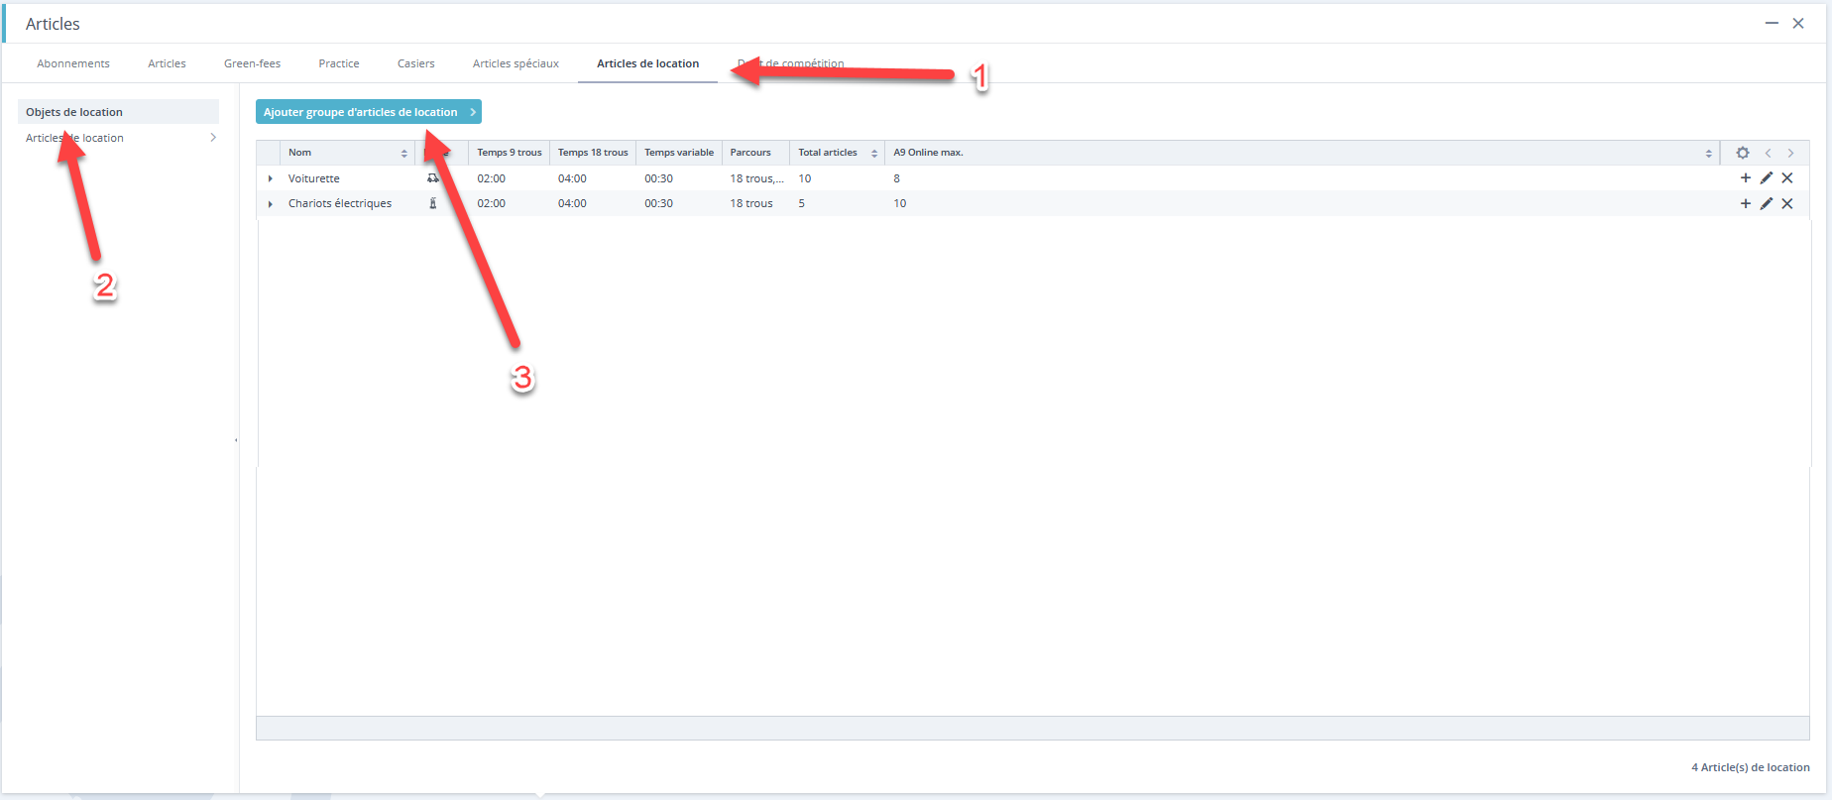Click 18 trous,... Parcours cell for Voiturette
This screenshot has height=800, width=1832.
point(756,178)
